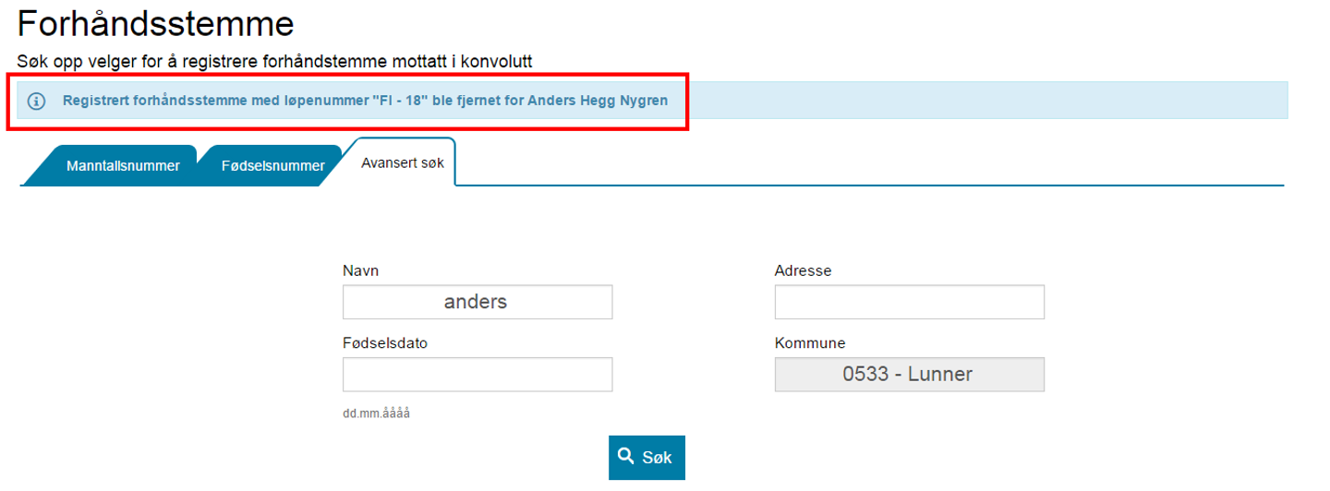The width and height of the screenshot is (1330, 491).
Task: Click the dd.mm.åååå date format hint
Action: tap(376, 413)
